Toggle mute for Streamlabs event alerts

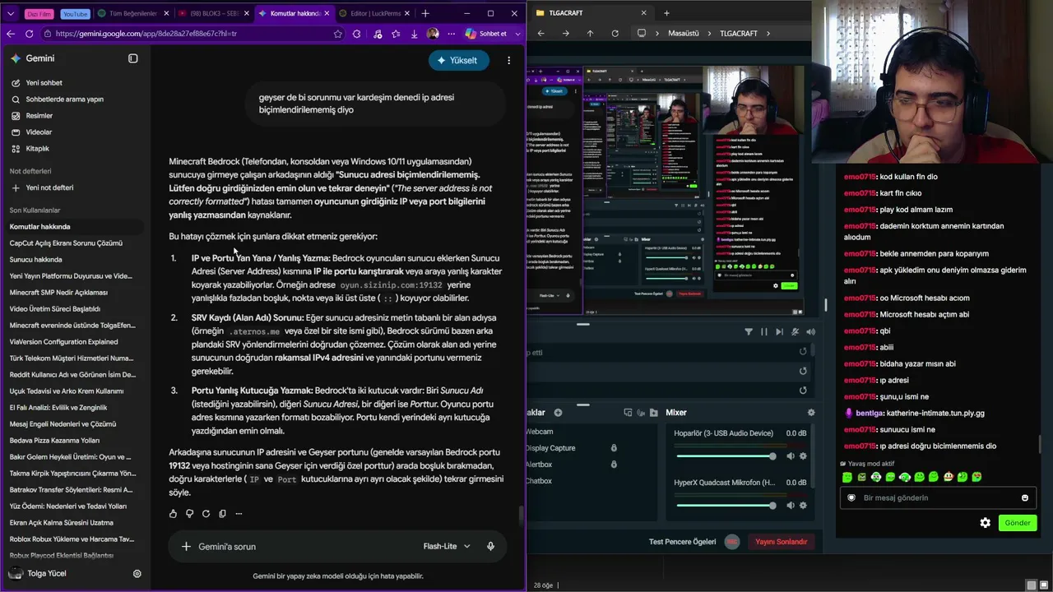[x=796, y=332]
